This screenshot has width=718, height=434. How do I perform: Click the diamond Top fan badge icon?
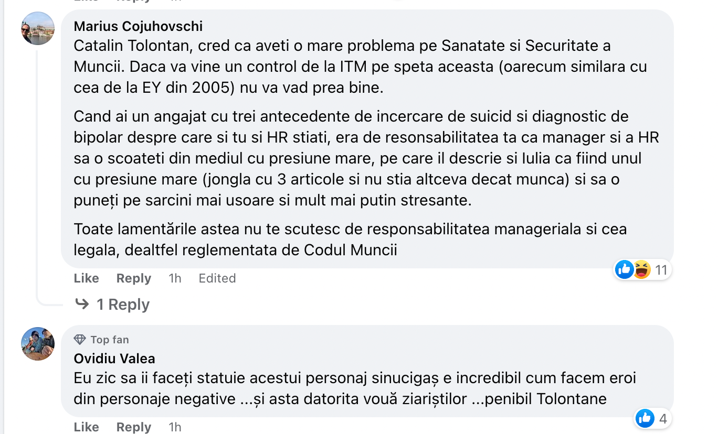point(80,340)
